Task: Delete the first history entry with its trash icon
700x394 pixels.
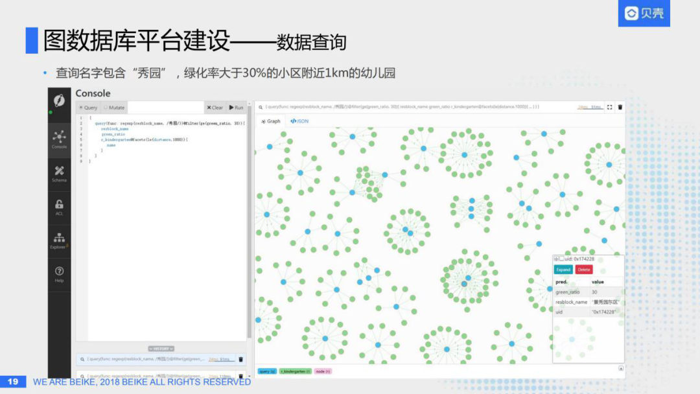Action: pos(241,359)
